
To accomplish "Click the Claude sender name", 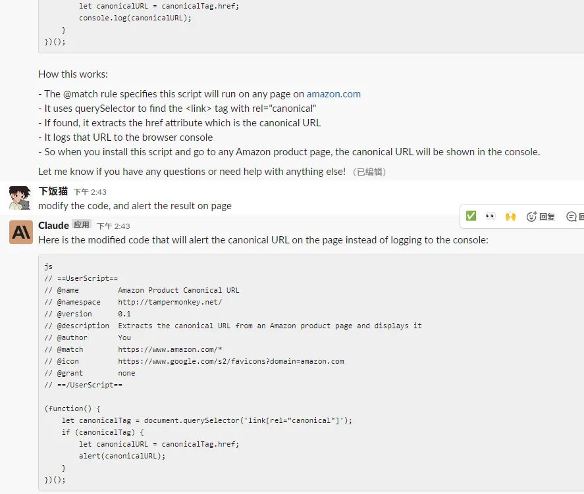I will click(x=53, y=226).
